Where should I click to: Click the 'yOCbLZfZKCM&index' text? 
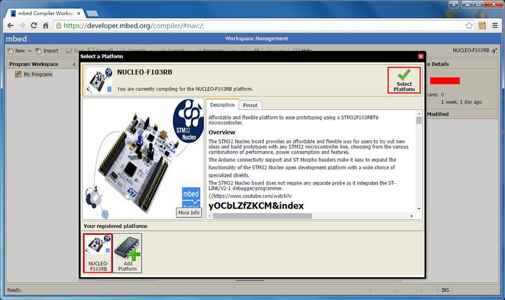pos(256,206)
